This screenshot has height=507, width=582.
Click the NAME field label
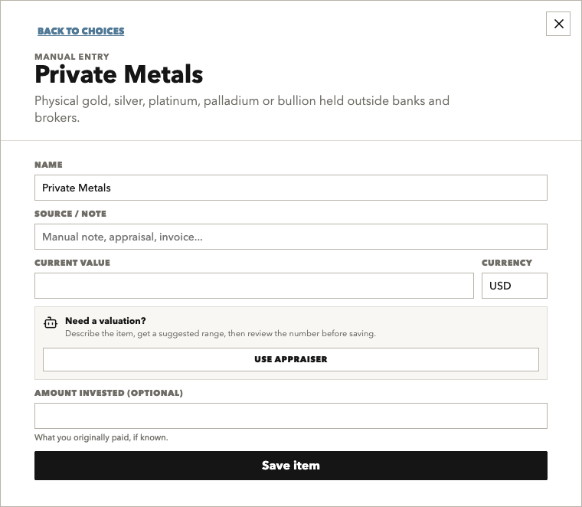(x=48, y=165)
